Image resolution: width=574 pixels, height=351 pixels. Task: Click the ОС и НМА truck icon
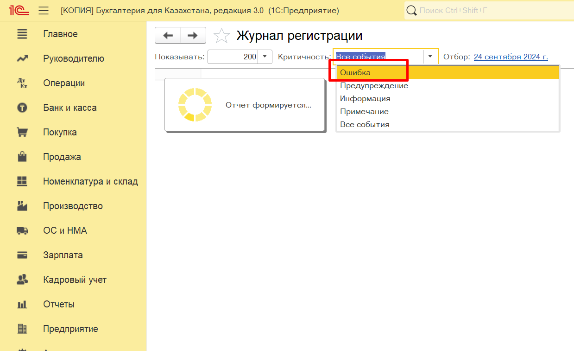point(22,230)
